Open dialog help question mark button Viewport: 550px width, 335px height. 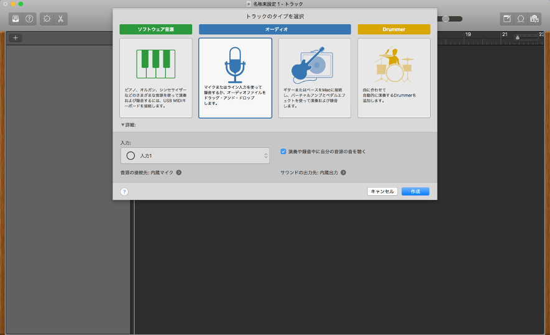coord(124,191)
